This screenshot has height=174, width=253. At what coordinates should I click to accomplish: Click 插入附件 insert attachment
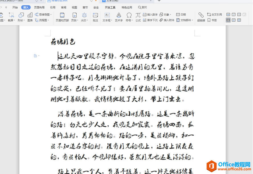pyautogui.click(x=167, y=20)
